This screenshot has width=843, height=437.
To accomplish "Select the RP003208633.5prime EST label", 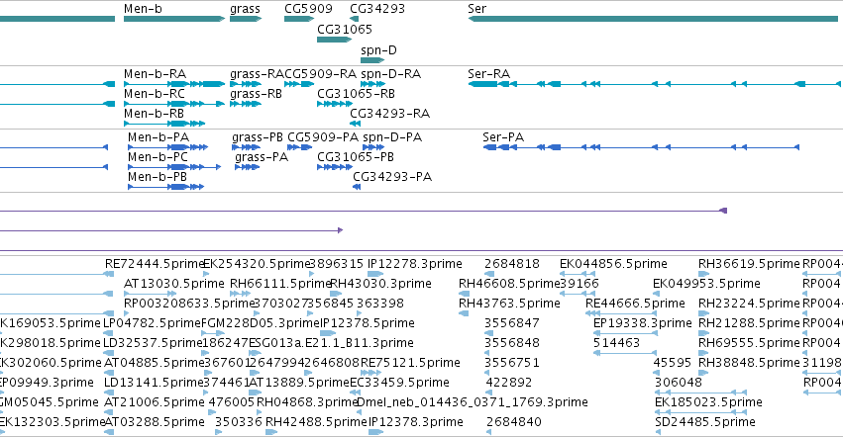I will pyautogui.click(x=188, y=304).
